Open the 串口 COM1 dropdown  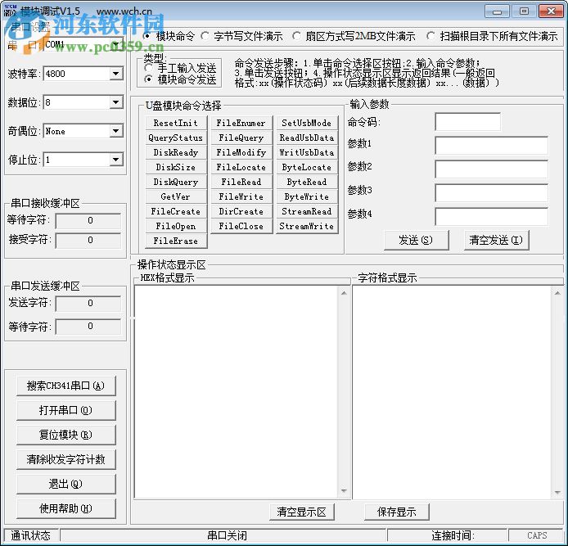click(116, 45)
